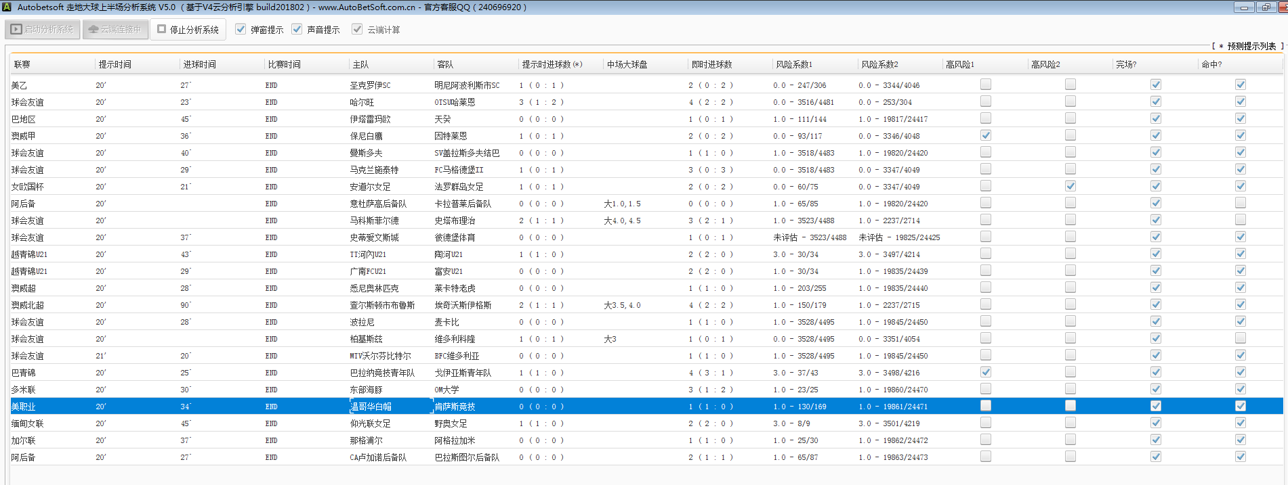Uncheck 完场? in the 圣克罗伊SC row
The image size is (1288, 485).
click(1155, 85)
